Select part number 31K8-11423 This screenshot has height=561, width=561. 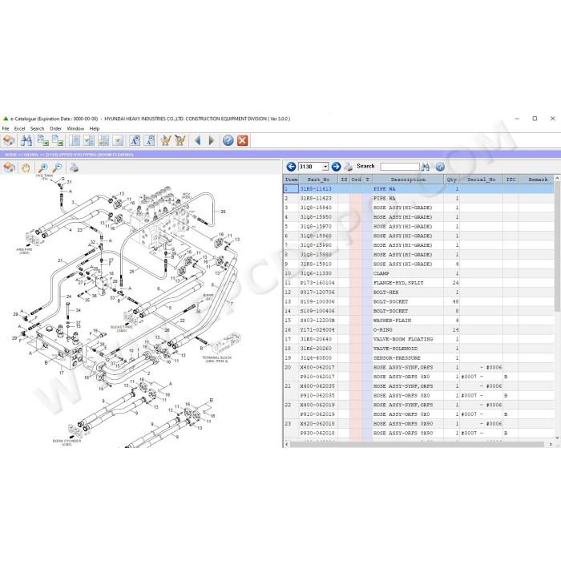click(x=316, y=198)
